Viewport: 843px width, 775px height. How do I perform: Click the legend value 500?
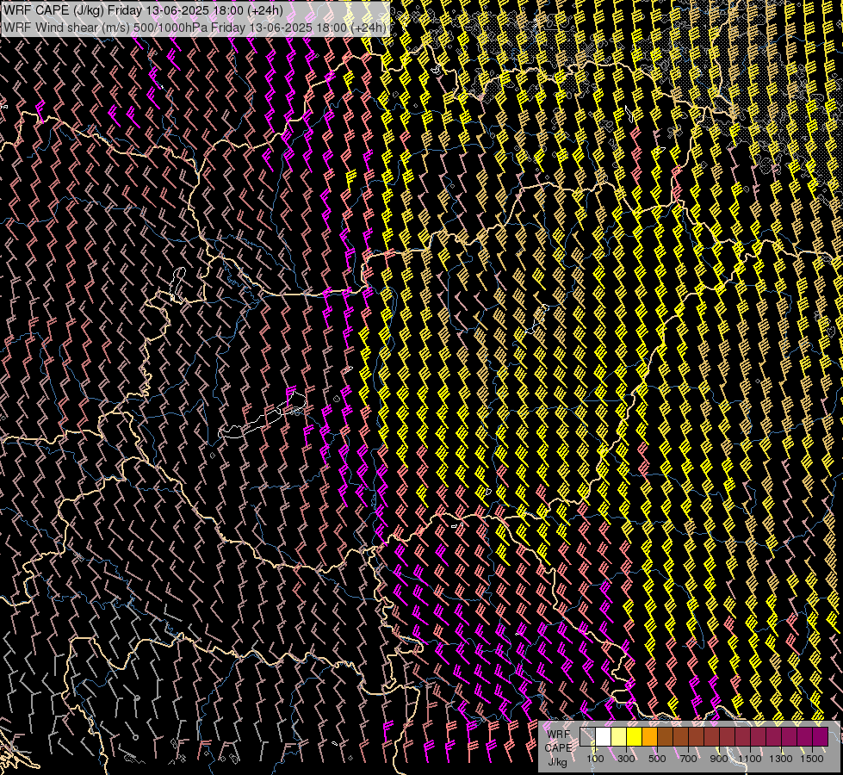click(x=657, y=759)
